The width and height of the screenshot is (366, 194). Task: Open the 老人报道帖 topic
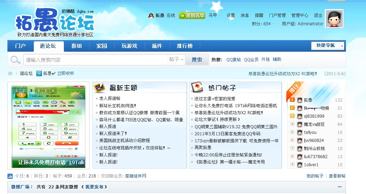110,98
